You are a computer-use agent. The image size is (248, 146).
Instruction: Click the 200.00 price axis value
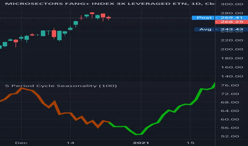232,49
